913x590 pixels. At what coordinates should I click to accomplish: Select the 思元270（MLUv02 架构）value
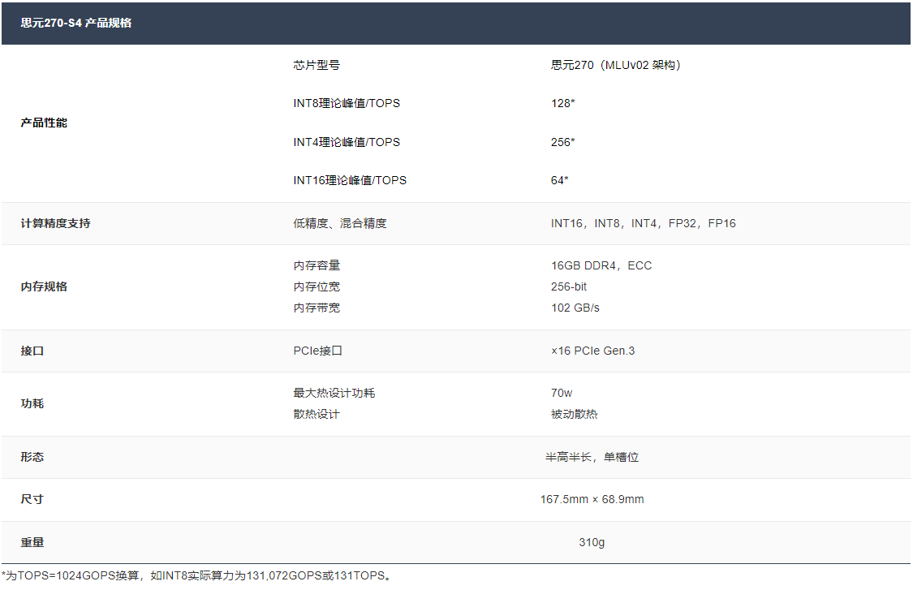(x=616, y=65)
